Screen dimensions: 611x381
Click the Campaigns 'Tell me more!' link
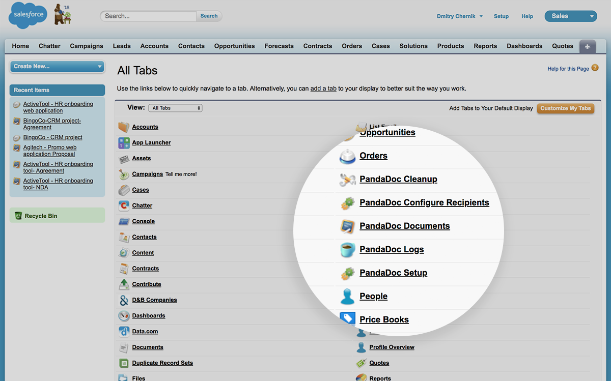181,174
